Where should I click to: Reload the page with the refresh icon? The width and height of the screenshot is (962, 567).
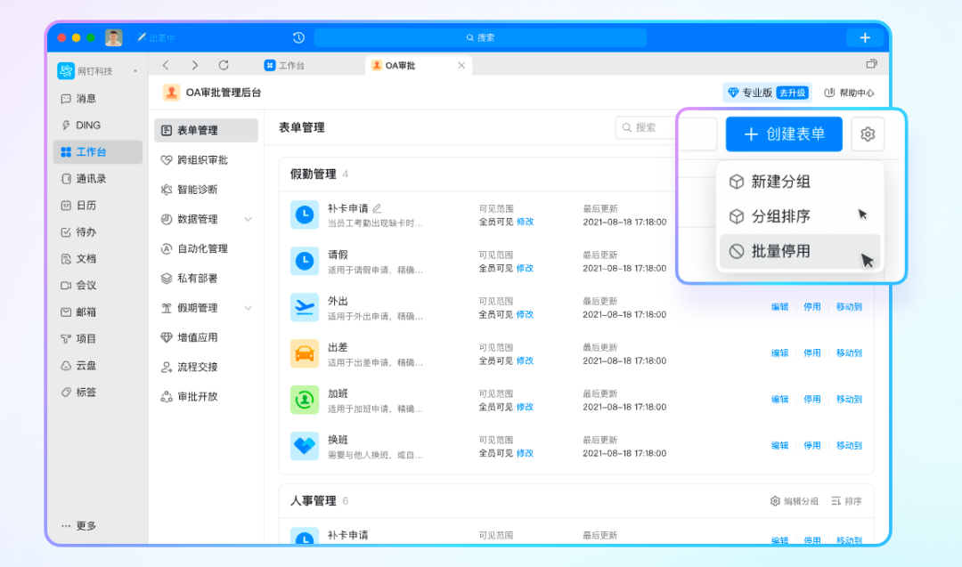(224, 65)
